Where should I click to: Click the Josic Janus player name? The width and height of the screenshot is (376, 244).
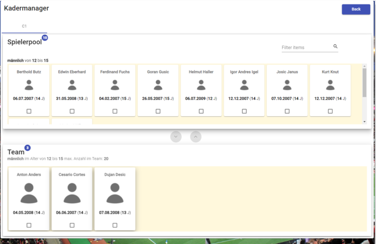point(287,72)
